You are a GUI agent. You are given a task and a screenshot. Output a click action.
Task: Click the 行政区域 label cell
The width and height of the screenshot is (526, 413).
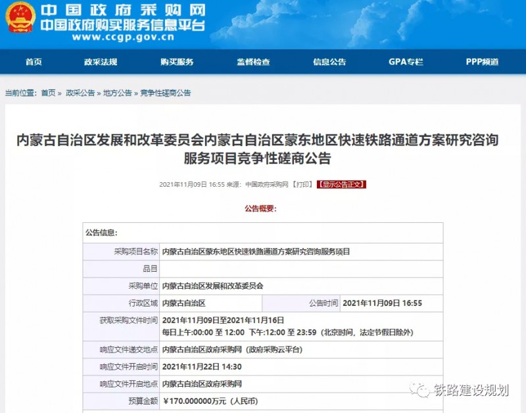point(121,303)
